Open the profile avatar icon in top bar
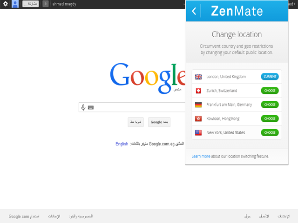 (x=15, y=4)
